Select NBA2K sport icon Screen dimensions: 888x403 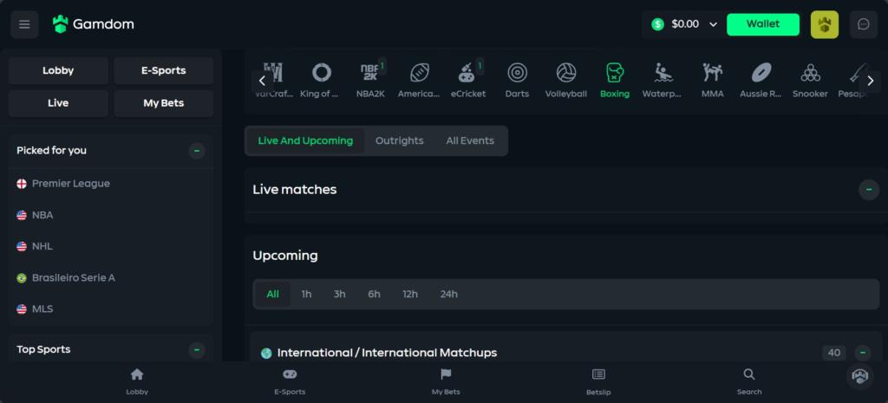click(370, 81)
